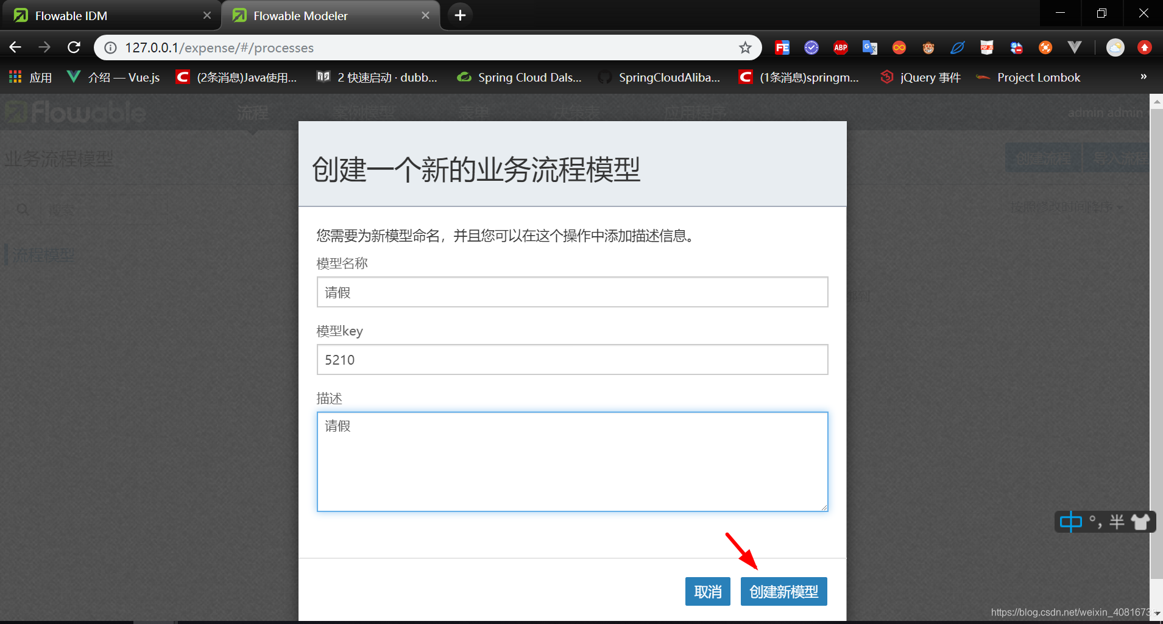The width and height of the screenshot is (1163, 624).
Task: Reload the current page
Action: [73, 47]
